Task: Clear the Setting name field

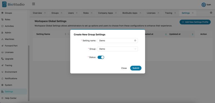Action: tap(135, 40)
